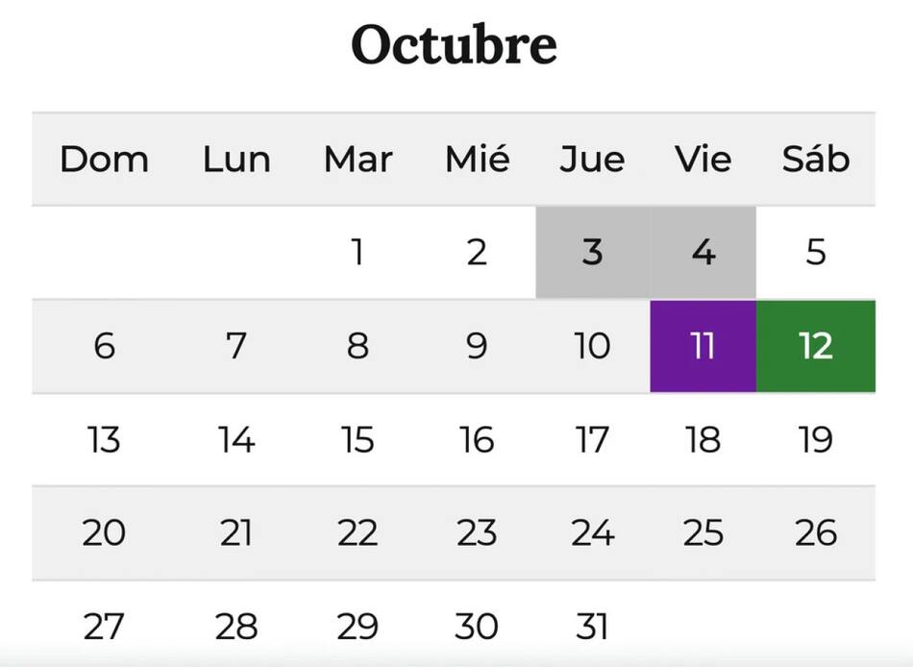Click the Dom column header
This screenshot has width=913, height=667.
(x=104, y=160)
